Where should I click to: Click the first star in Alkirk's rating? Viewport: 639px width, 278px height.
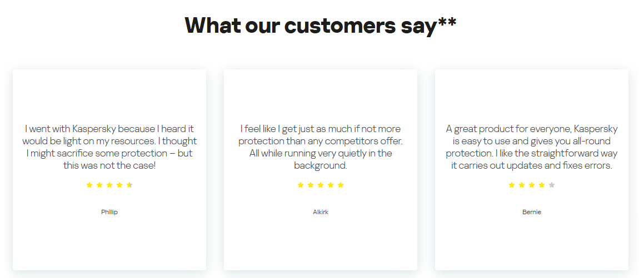301,185
